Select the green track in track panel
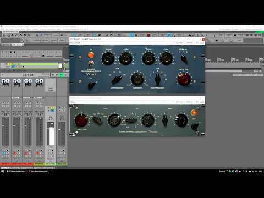Image resolution: width=264 pixels, height=198 pixels. [x=35, y=64]
